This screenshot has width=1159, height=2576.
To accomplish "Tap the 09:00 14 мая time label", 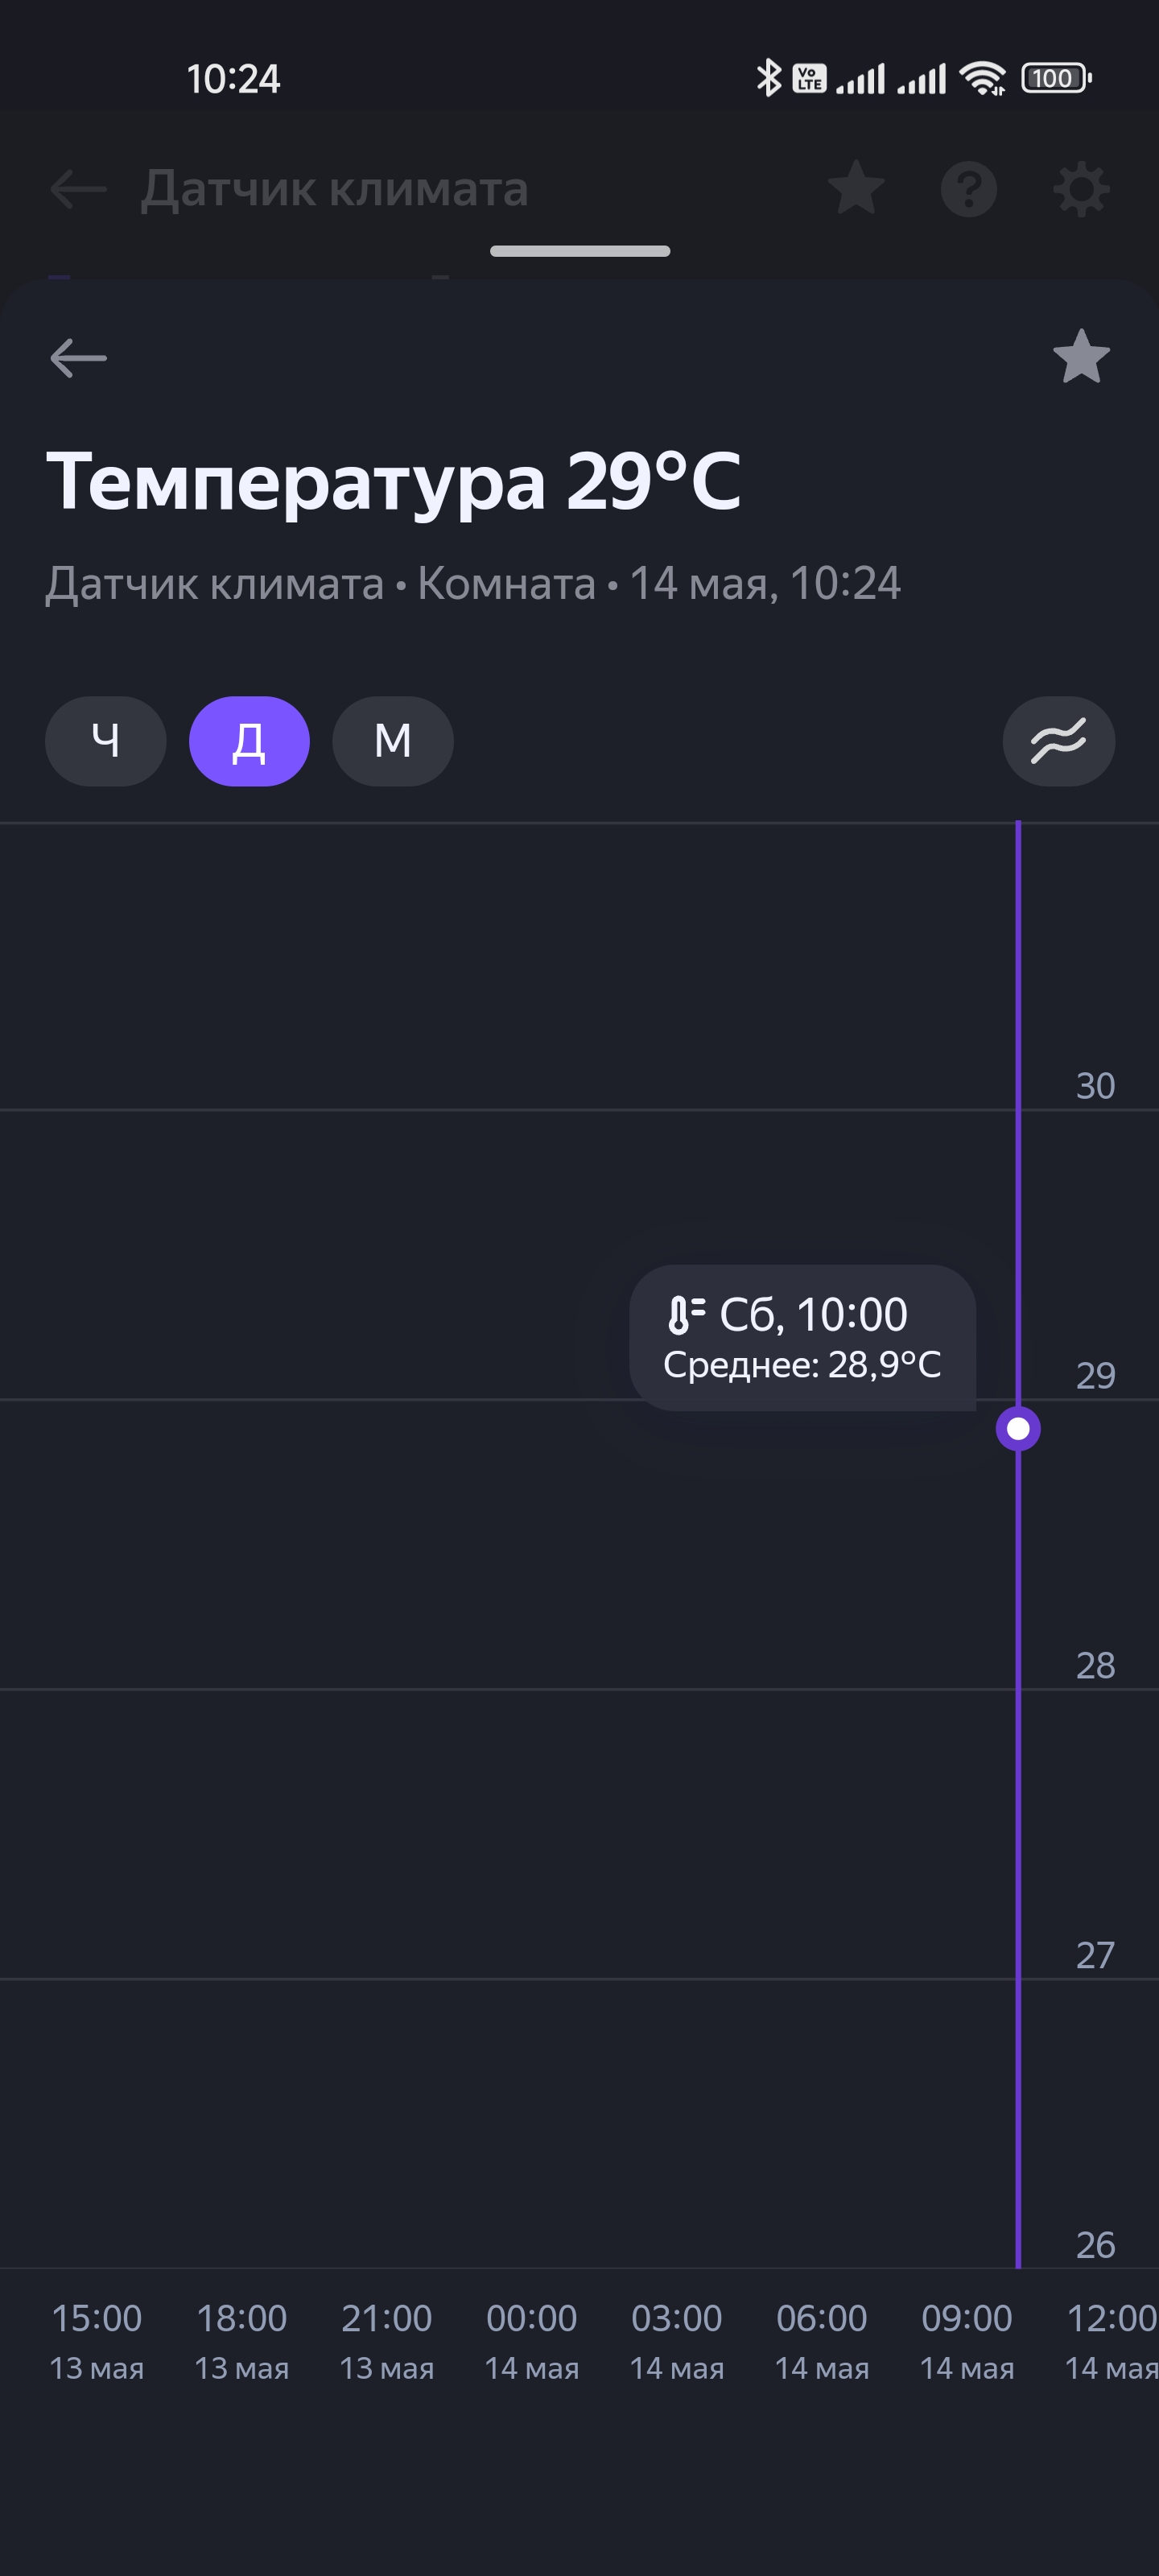I will click(966, 2340).
